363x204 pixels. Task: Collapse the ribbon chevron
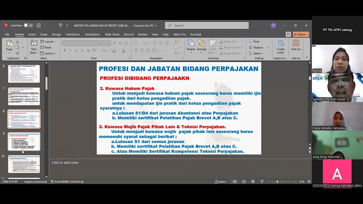(307, 58)
